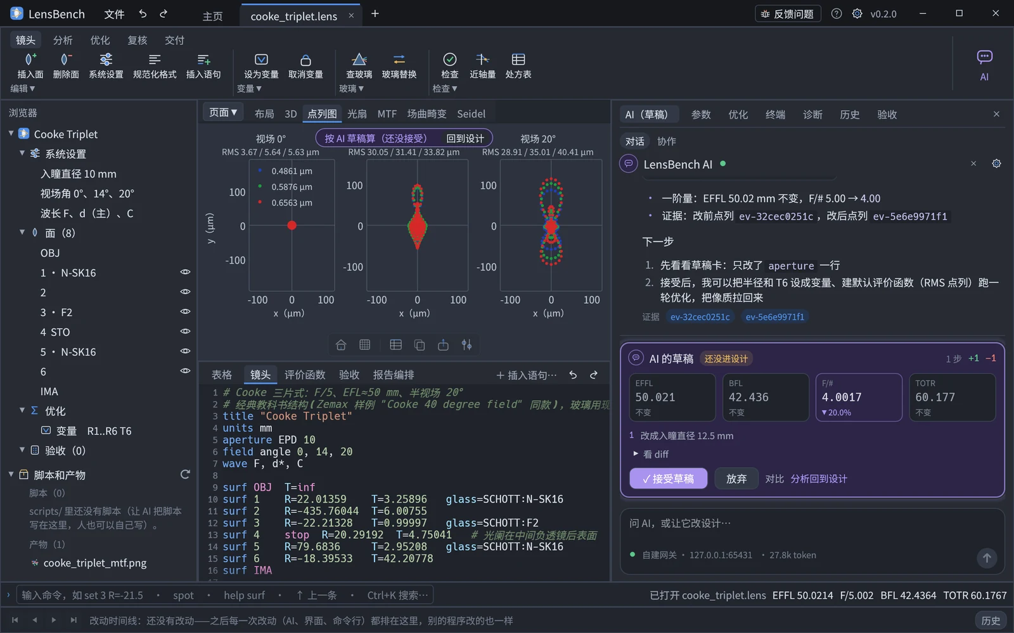Toggle visibility of surface 5 N-SK16
1014x633 pixels.
coord(185,351)
